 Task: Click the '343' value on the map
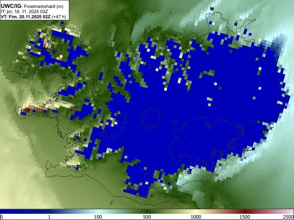(x=131, y=187)
